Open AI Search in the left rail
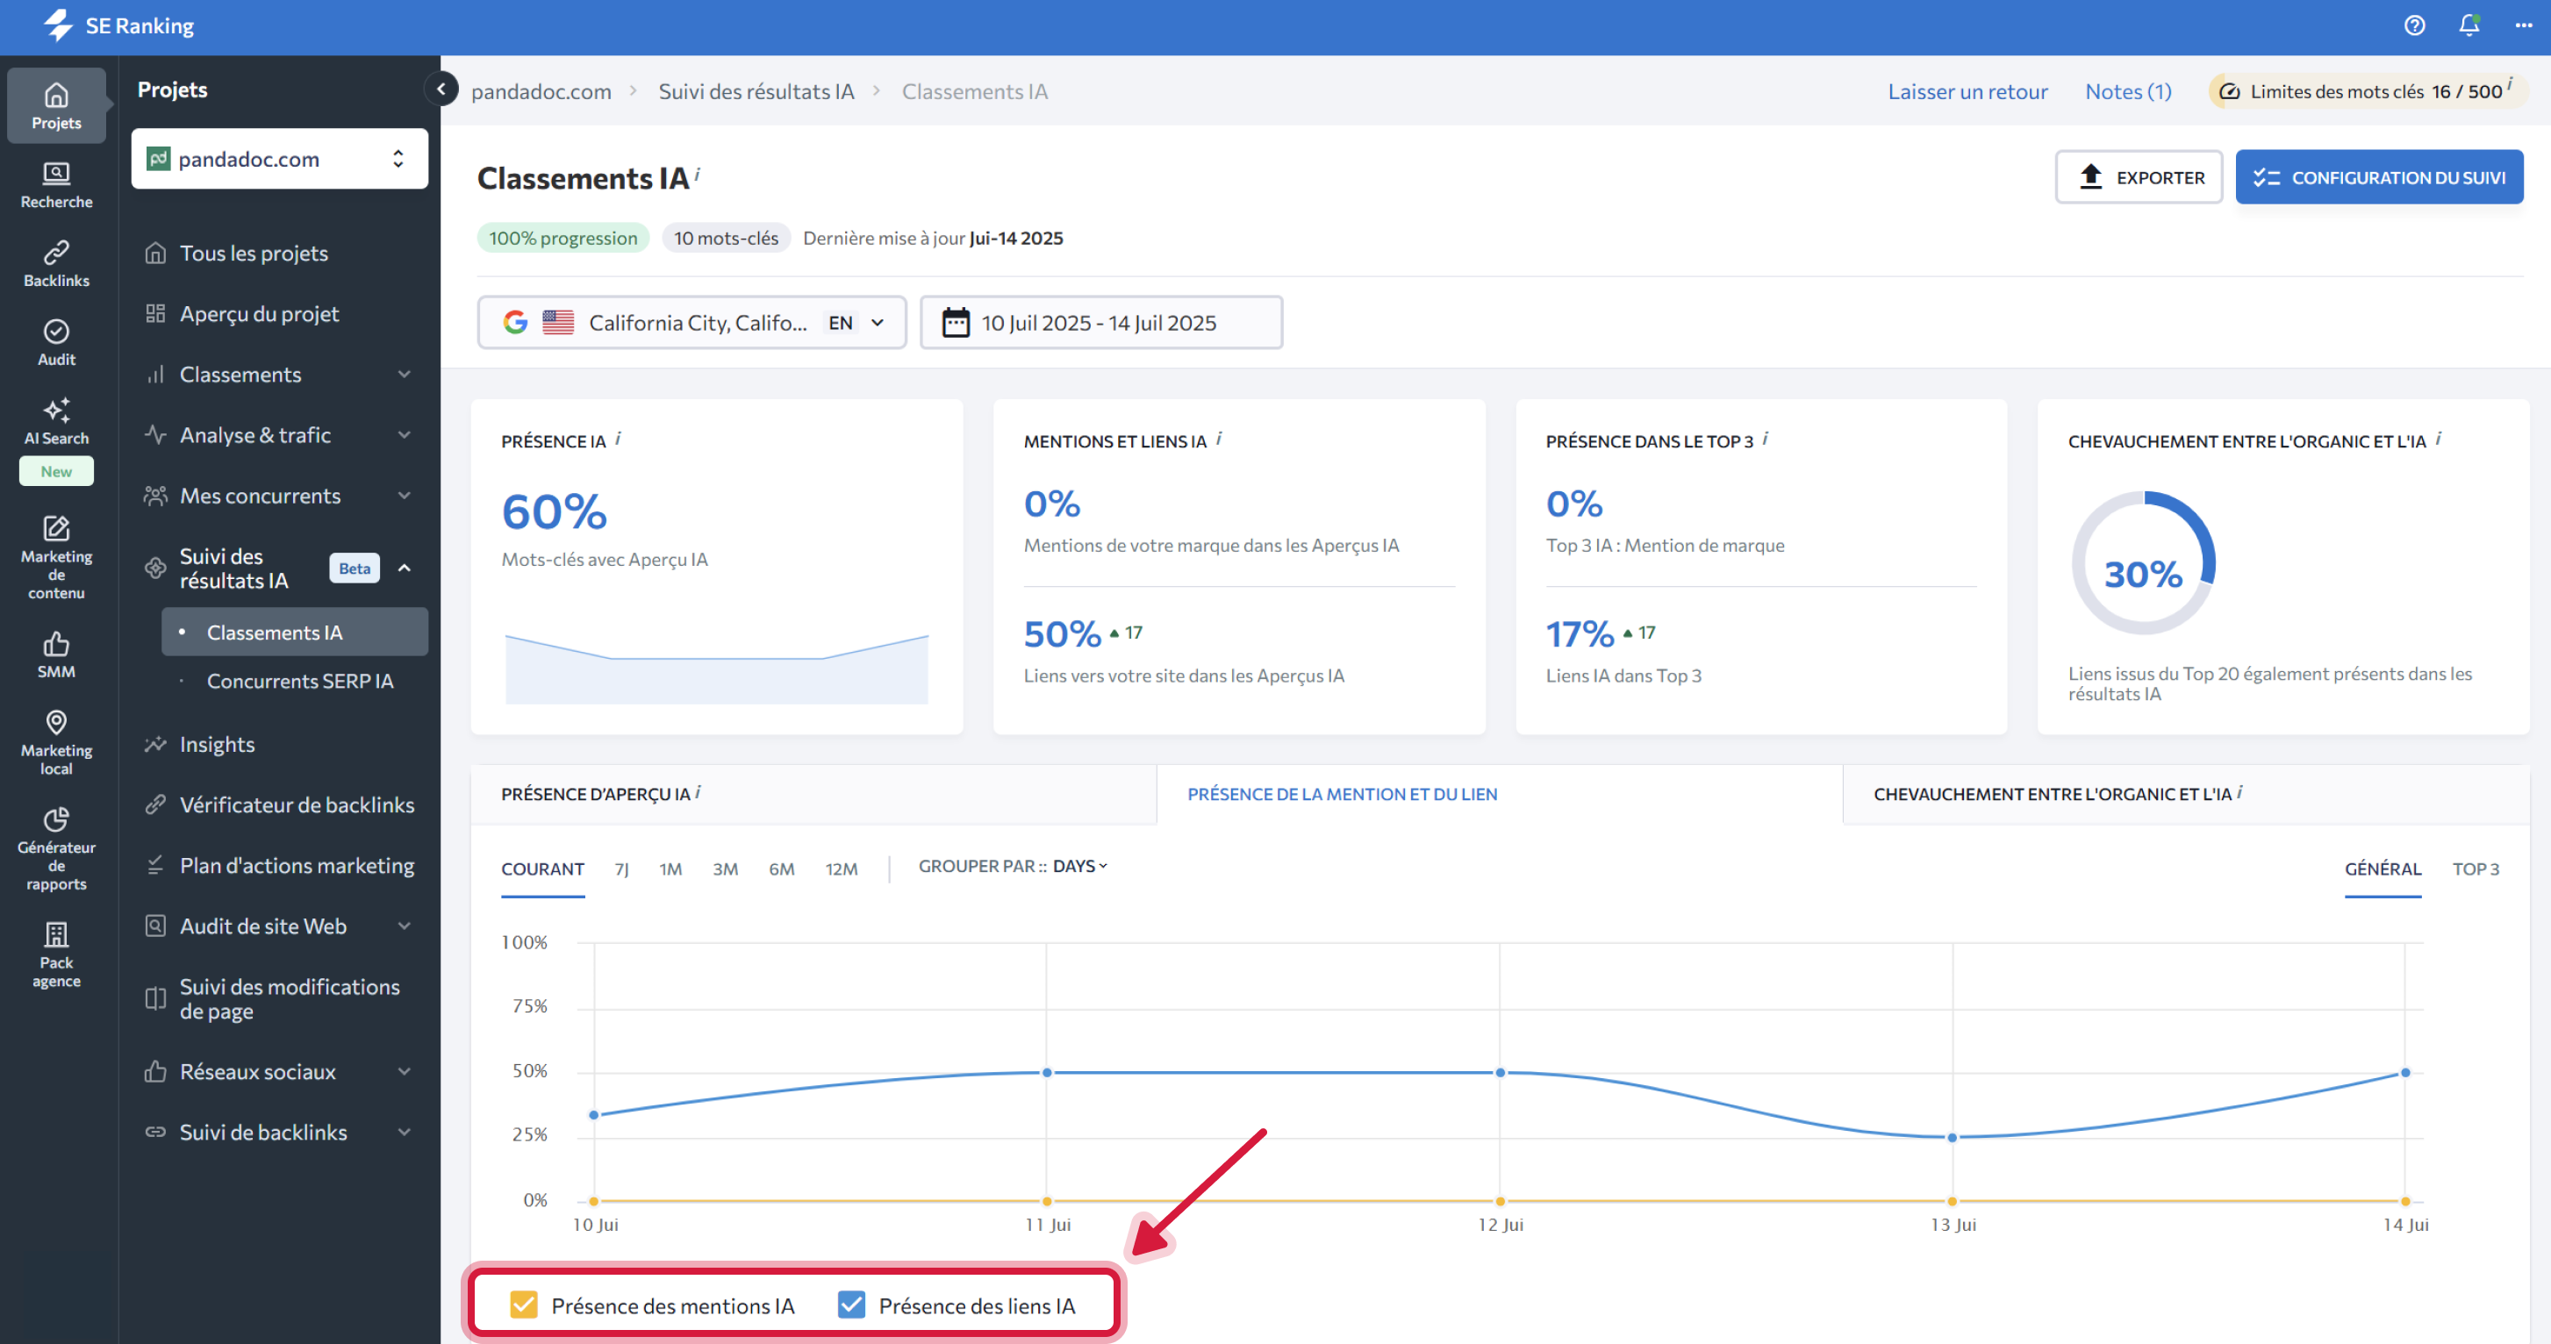The height and width of the screenshot is (1344, 2551). [x=56, y=423]
